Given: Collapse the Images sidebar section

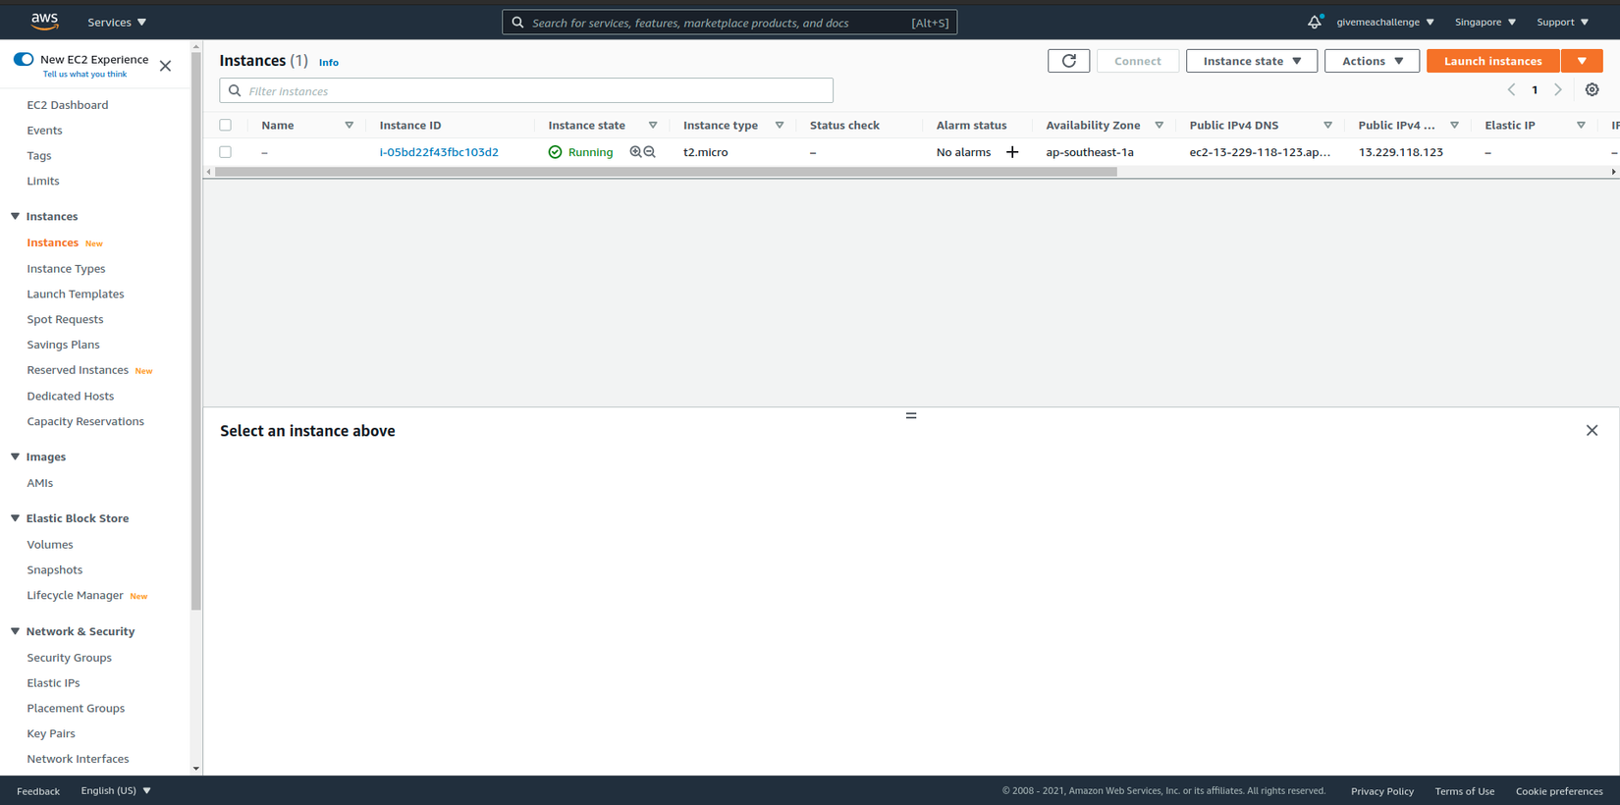Looking at the screenshot, I should [x=15, y=456].
